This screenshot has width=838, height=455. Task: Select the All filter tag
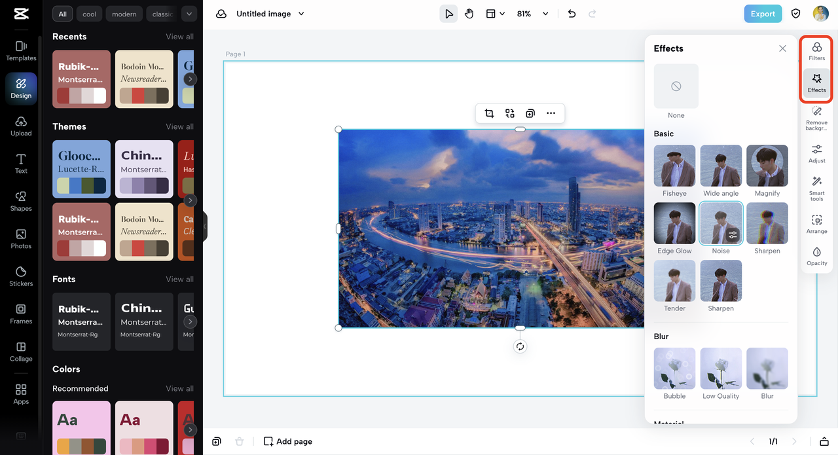(63, 14)
